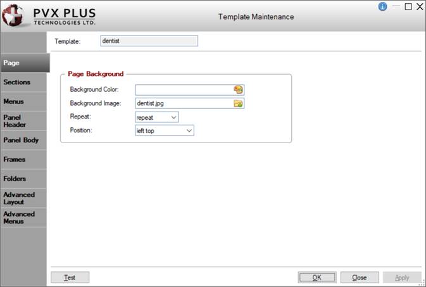
Task: Switch to the Frames tab
Action: tap(23, 160)
